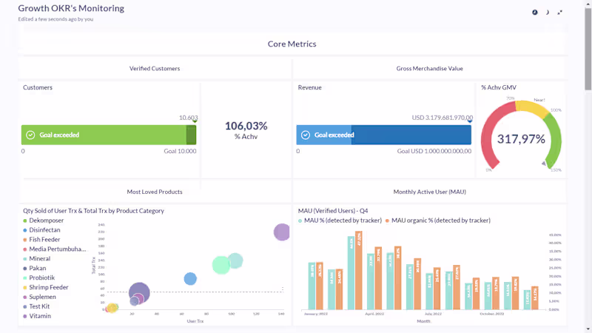Click the green Customers progress bar
Screen dimensions: 592x333
[x=109, y=135]
